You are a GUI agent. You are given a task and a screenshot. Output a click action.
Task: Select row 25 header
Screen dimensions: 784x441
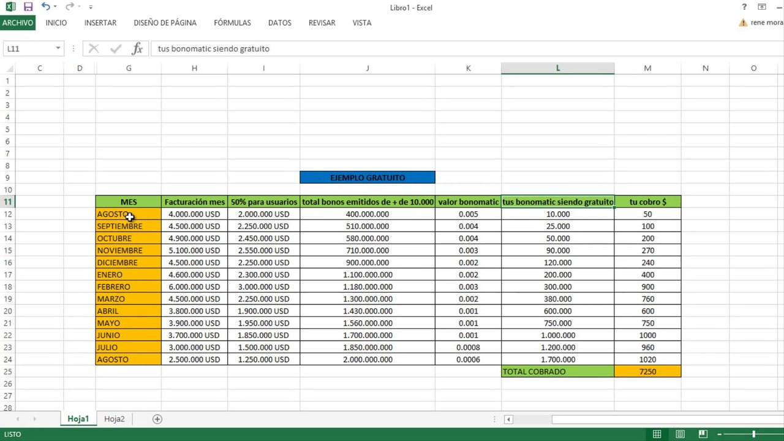[x=8, y=372]
